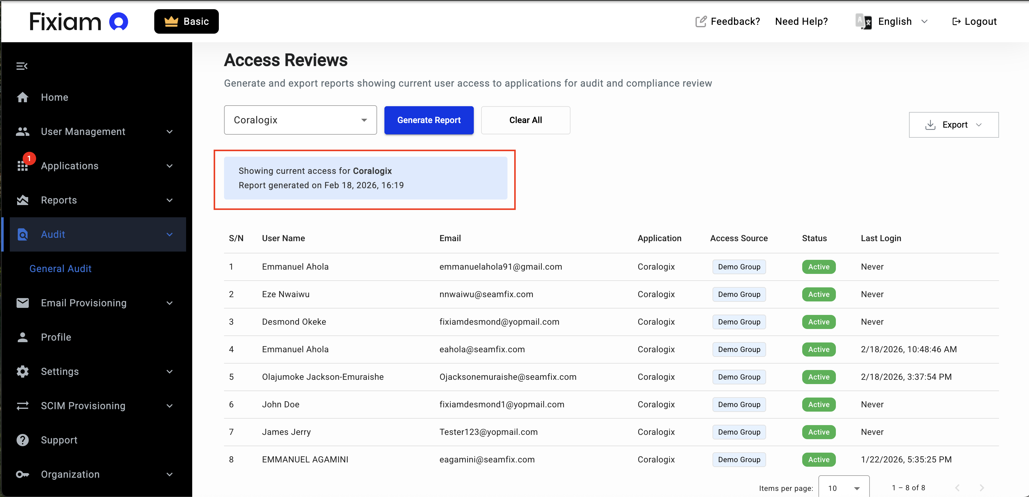The width and height of the screenshot is (1029, 497).
Task: Click the Applications grid icon with badge
Action: [x=23, y=165]
